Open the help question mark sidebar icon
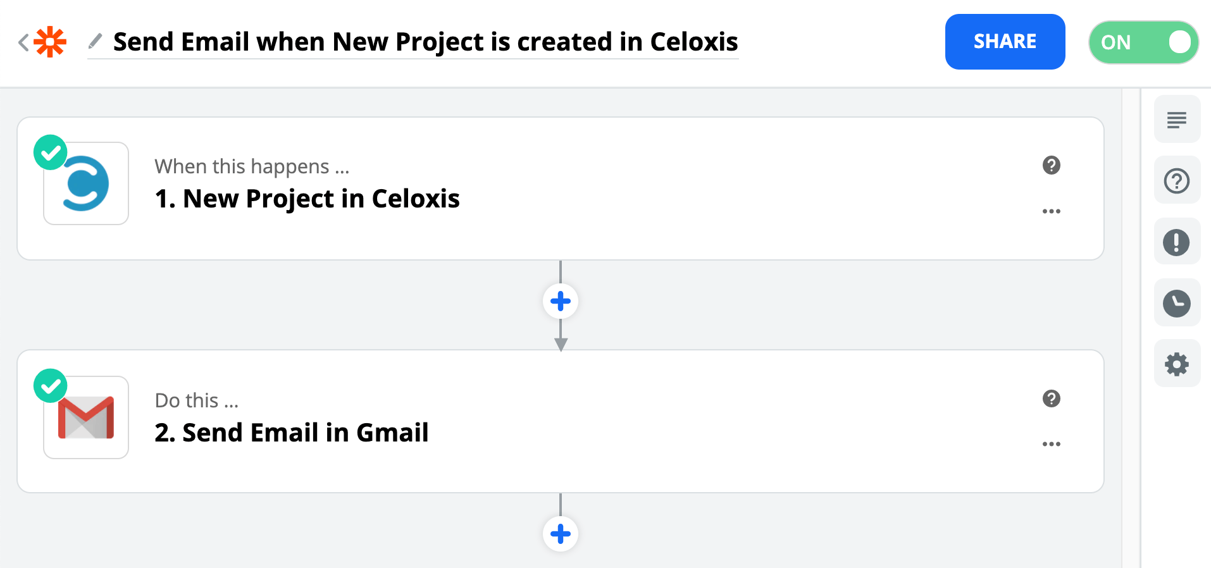 coord(1177,181)
